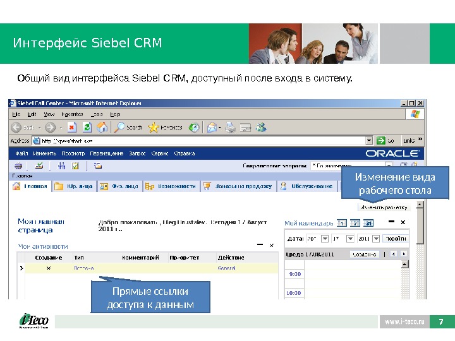Click the Создание button in calendar
Viewport: 455px width, 341px height.
(365, 254)
